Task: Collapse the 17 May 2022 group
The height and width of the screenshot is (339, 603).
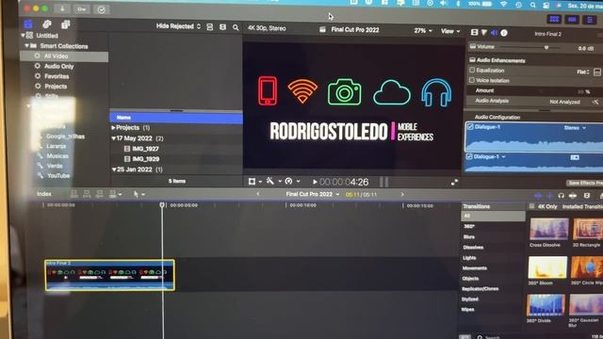Action: (x=113, y=138)
